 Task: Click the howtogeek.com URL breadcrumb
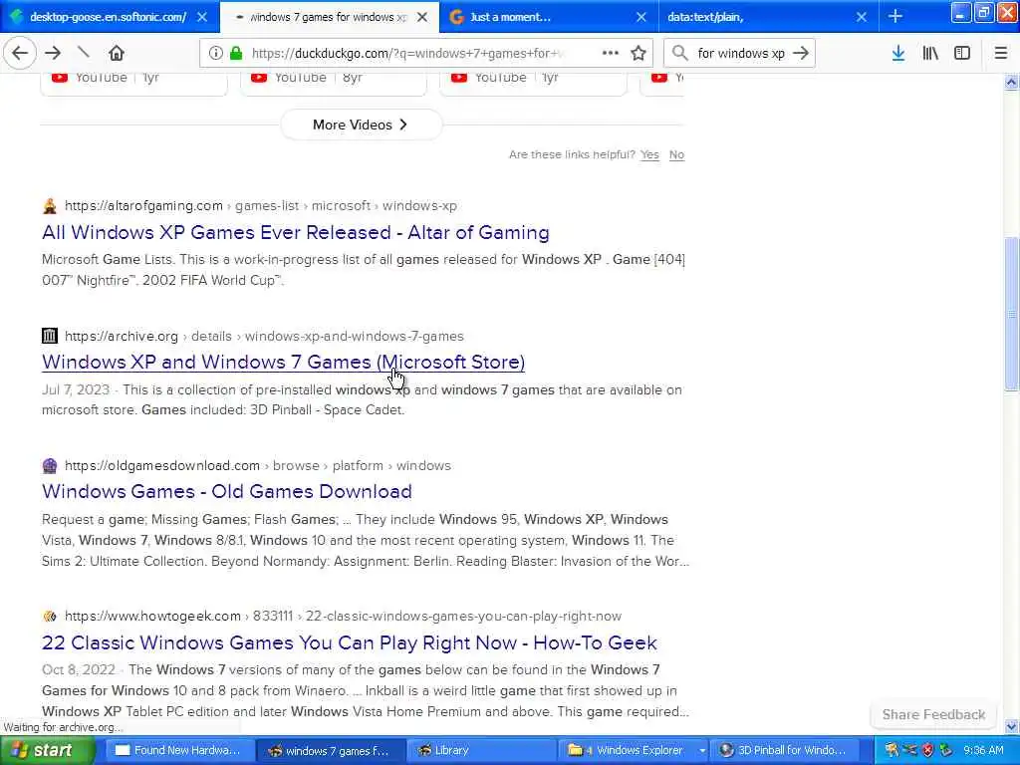tap(343, 616)
